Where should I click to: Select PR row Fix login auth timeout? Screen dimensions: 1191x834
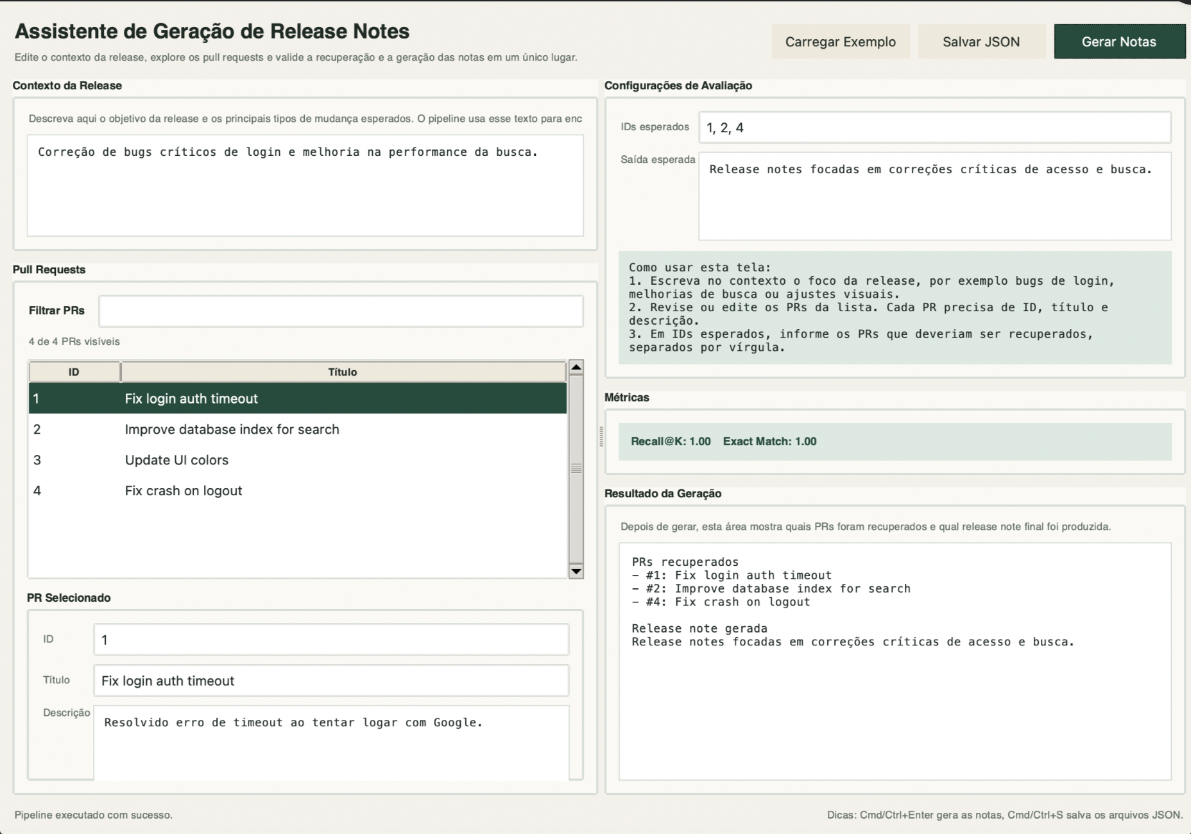point(298,398)
